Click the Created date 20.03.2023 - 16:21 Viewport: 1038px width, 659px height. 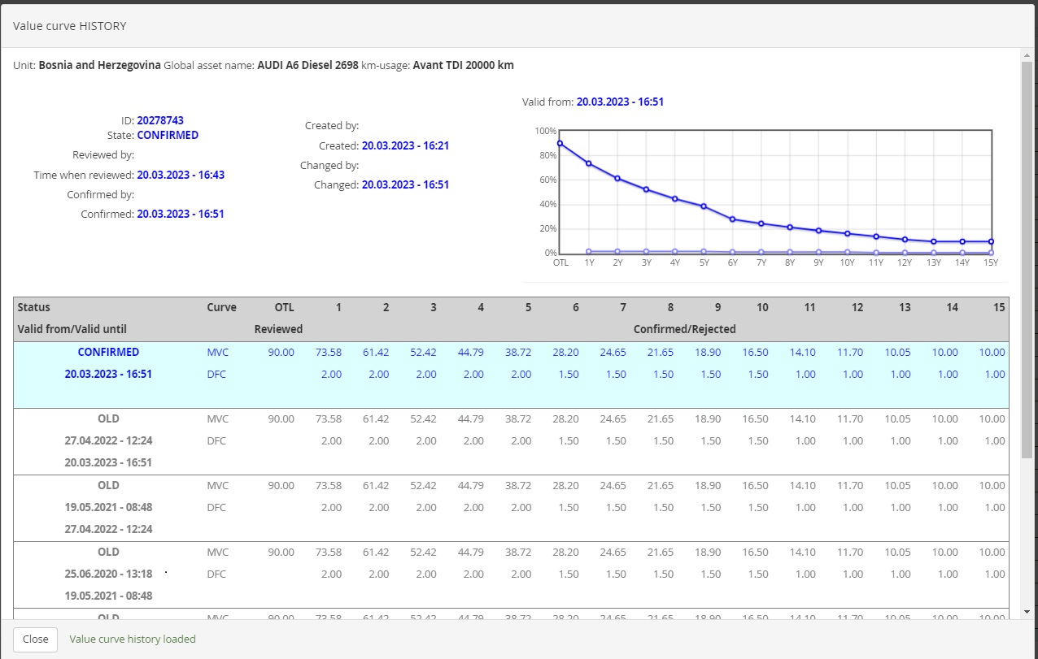point(405,146)
